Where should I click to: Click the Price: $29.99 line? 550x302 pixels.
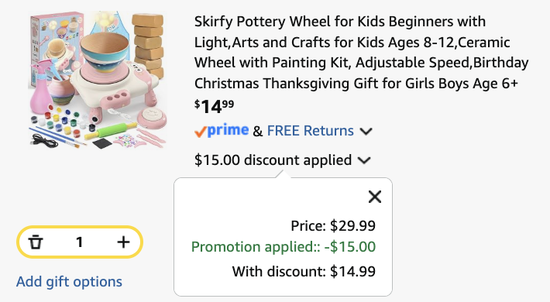[x=333, y=225]
